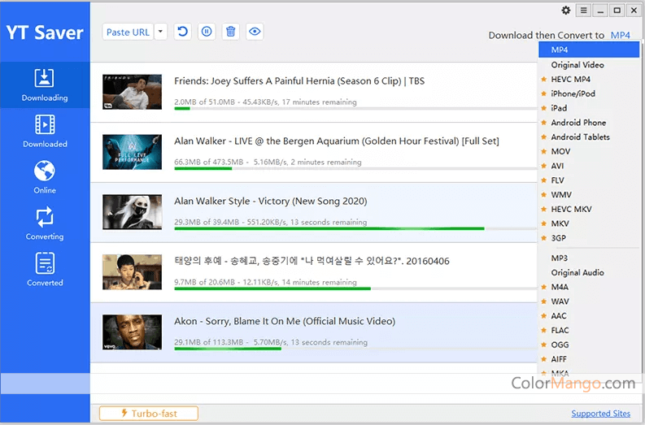Click the resume all downloads icon
Screen dimensions: 645x425
click(182, 32)
